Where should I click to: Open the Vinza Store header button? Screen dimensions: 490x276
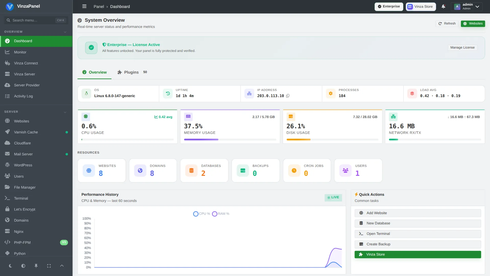click(421, 7)
